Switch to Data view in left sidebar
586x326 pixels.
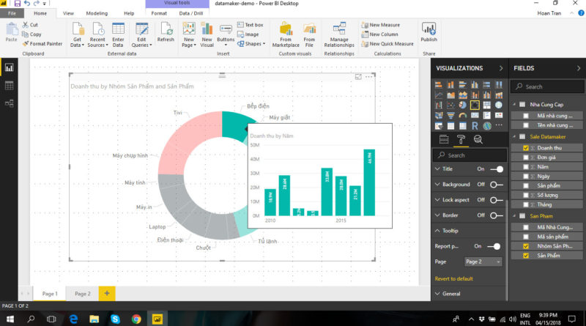pos(10,86)
